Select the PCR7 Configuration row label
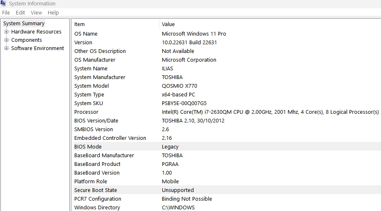 (x=98, y=199)
